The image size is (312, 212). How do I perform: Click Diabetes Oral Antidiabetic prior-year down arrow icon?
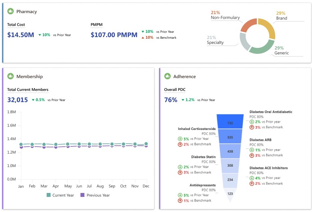click(x=252, y=122)
